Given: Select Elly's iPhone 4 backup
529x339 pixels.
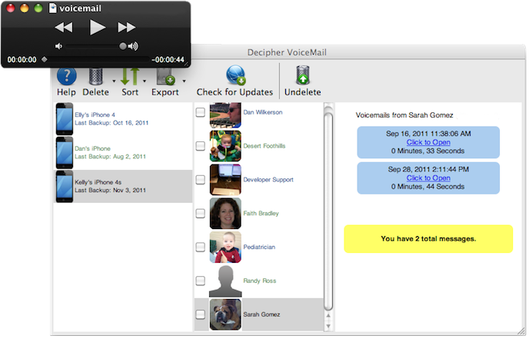Looking at the screenshot, I should point(123,119).
